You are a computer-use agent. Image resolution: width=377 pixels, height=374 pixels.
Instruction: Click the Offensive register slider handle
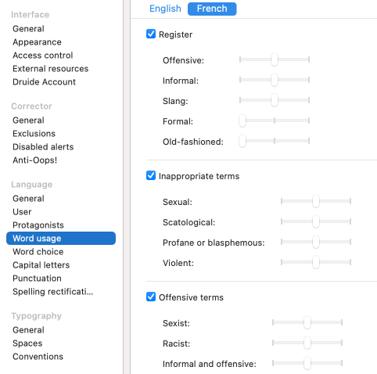coord(275,59)
